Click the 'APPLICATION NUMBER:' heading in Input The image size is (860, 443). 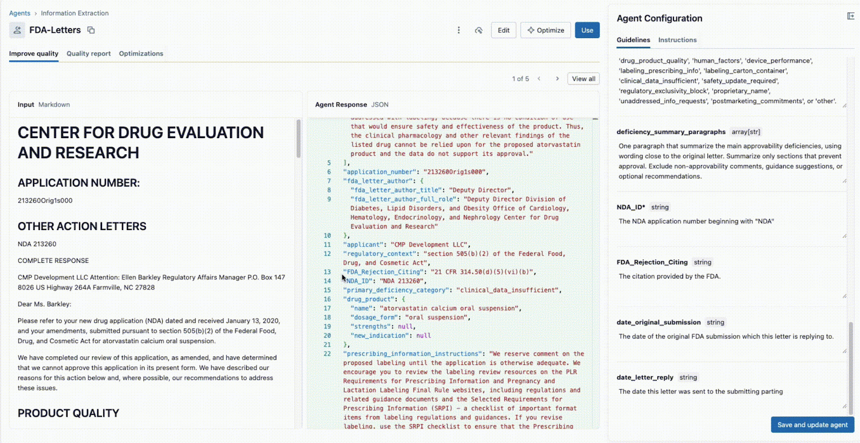[78, 183]
